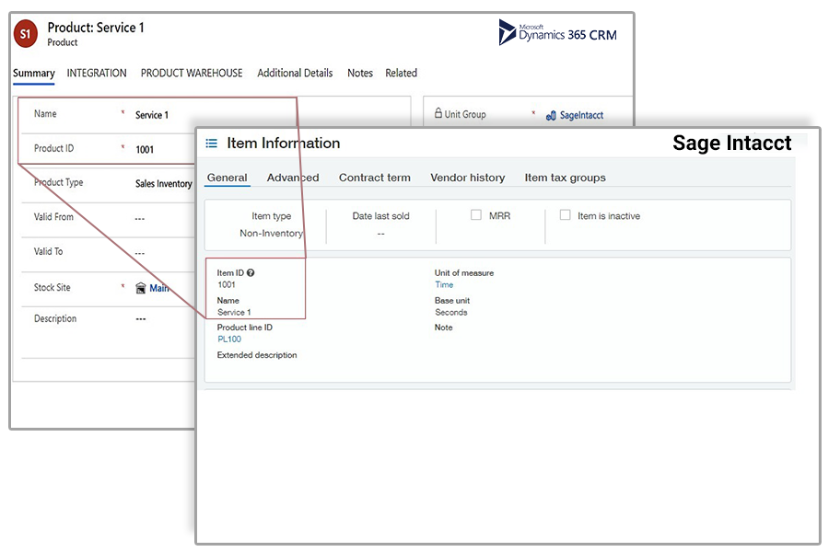Go to the Contract term tab
Image resolution: width=829 pixels, height=552 pixels.
tap(374, 178)
